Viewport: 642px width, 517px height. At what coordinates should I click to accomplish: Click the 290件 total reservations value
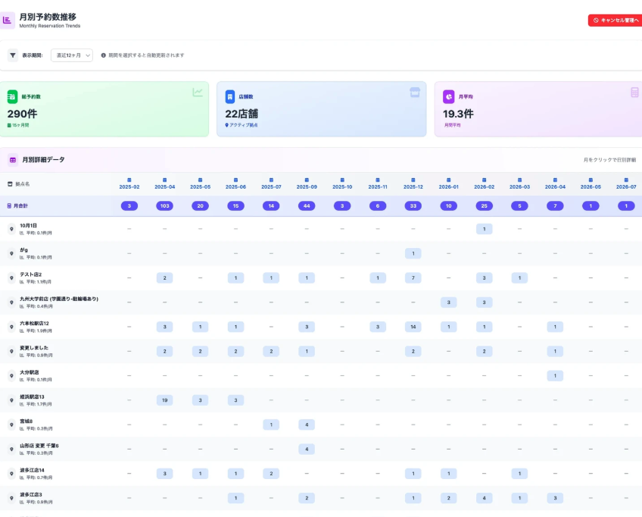(x=22, y=114)
